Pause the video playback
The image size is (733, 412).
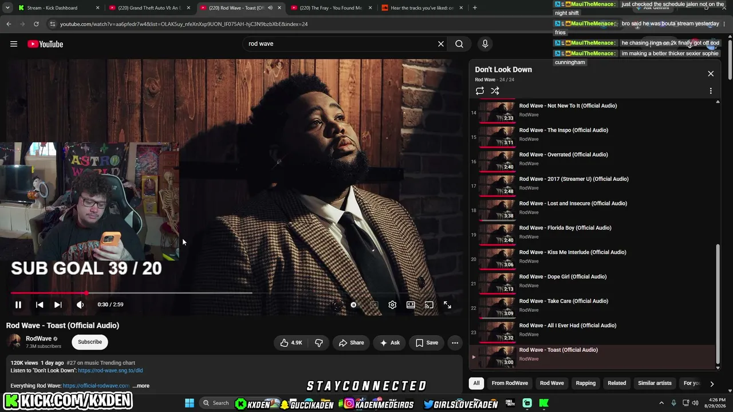(x=18, y=305)
